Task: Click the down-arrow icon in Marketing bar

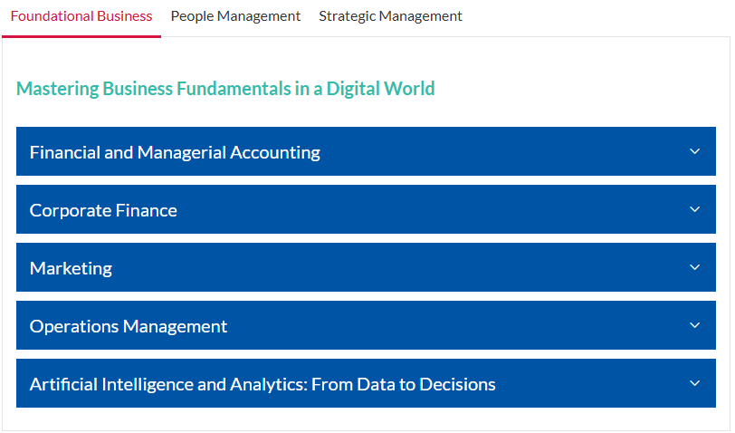Action: coord(694,267)
